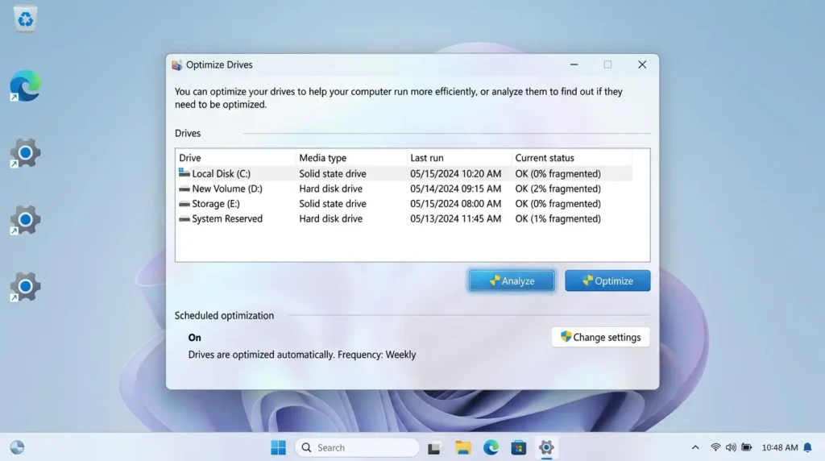Close the Optimize Drives window
The height and width of the screenshot is (461, 825).
pos(642,64)
